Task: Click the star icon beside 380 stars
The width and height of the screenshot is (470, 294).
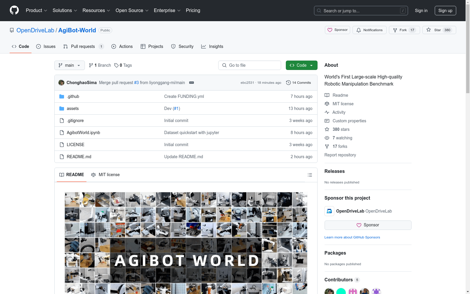Action: [327, 129]
